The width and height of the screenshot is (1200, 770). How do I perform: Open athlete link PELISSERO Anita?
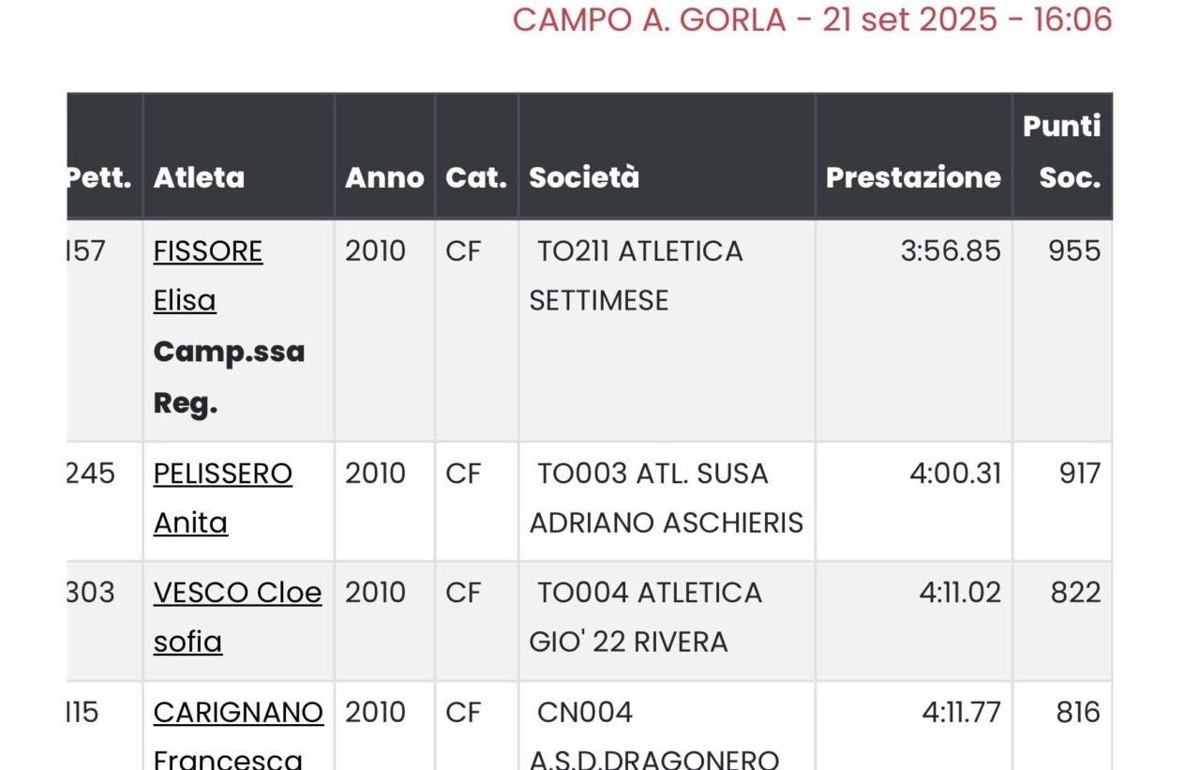222,474
